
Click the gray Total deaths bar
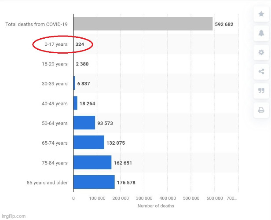pos(143,24)
